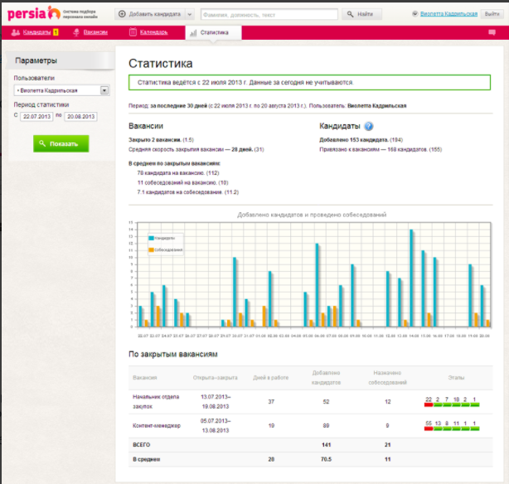Click the status icon beside Виолетта Кадрильская

coord(414,14)
